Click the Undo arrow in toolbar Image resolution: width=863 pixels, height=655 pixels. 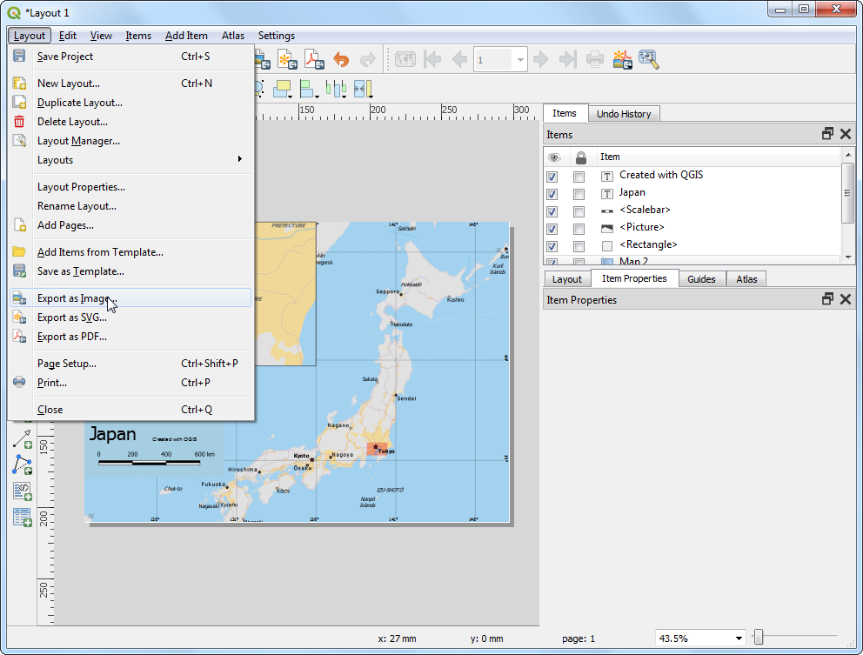pos(341,59)
